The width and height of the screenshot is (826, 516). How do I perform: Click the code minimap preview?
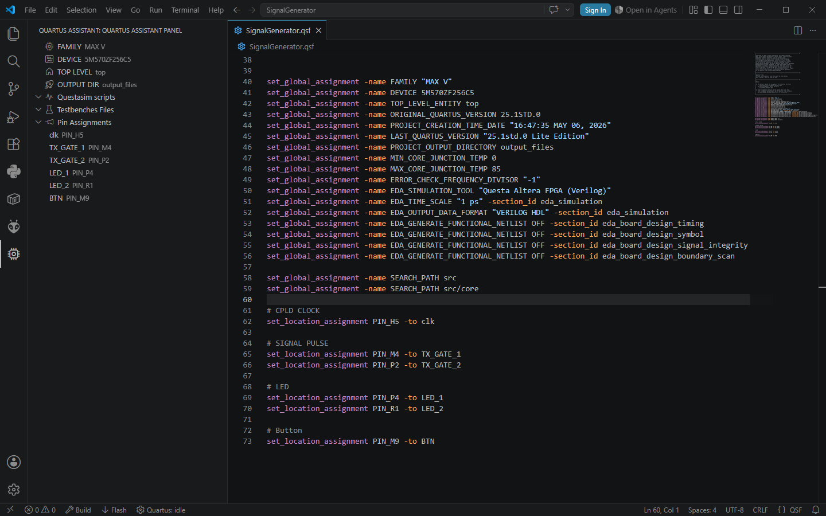[786, 95]
